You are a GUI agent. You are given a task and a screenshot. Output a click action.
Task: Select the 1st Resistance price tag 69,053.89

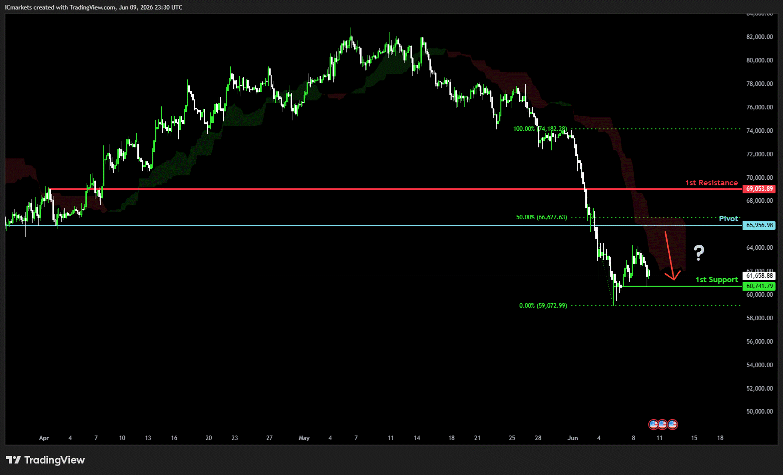759,189
